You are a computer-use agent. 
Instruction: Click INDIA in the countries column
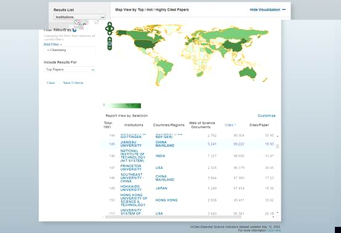coord(160,156)
